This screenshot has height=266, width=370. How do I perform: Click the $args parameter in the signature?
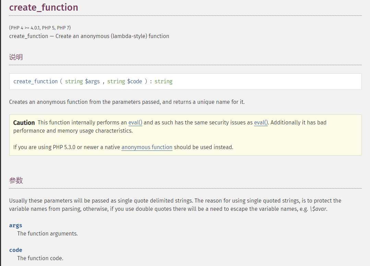pyautogui.click(x=92, y=81)
